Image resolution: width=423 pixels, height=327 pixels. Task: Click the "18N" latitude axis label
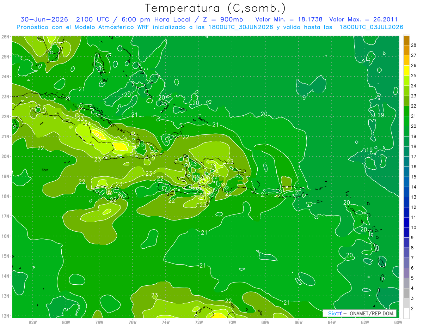(5, 196)
